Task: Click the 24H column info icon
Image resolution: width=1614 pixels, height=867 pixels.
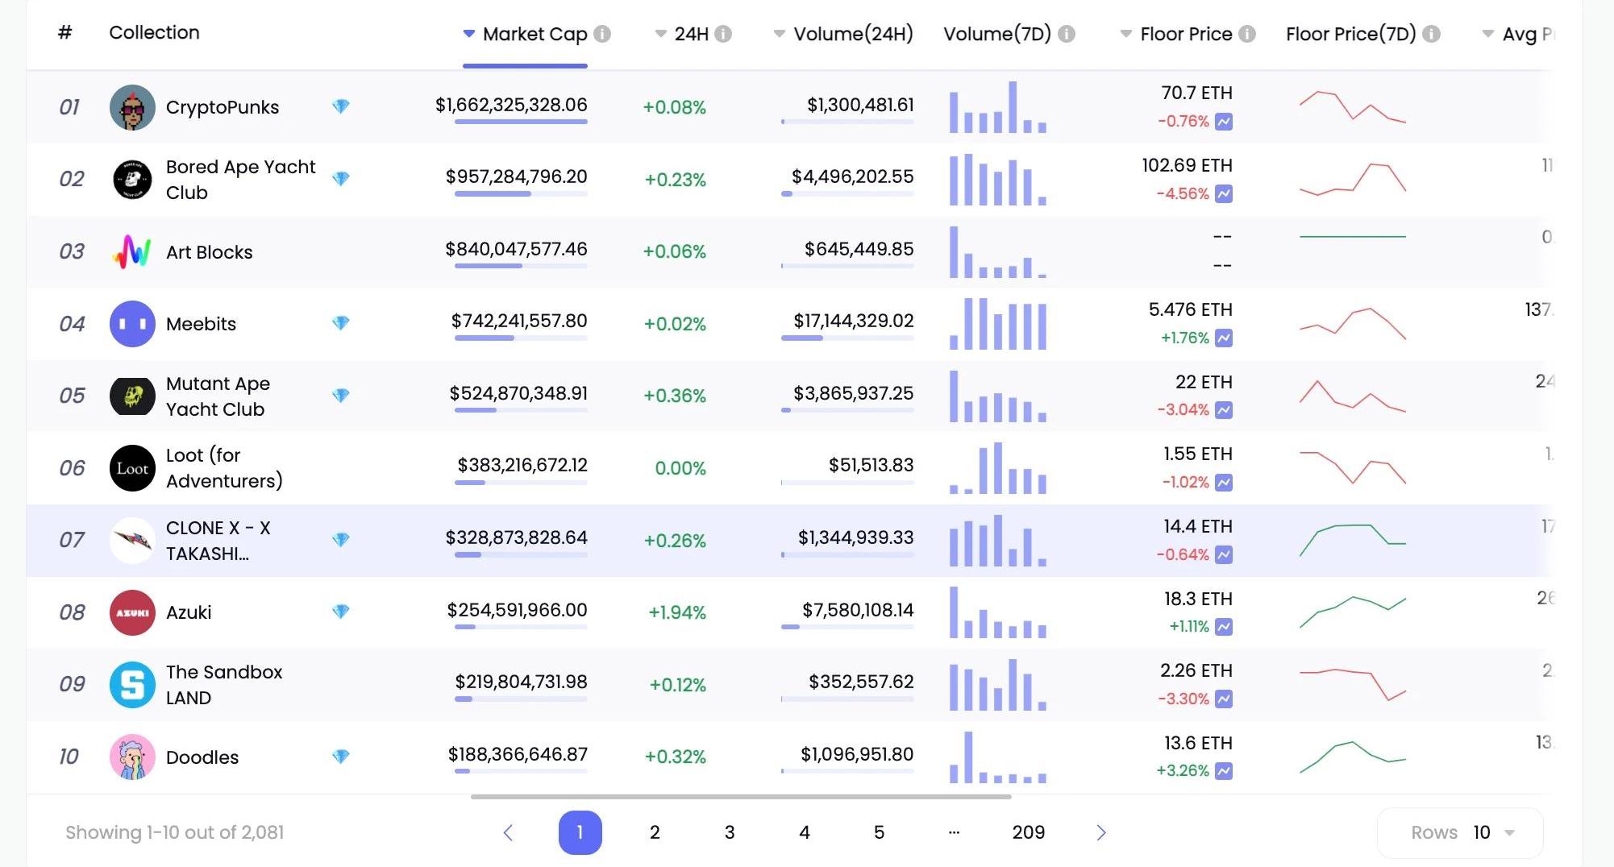Action: [723, 34]
